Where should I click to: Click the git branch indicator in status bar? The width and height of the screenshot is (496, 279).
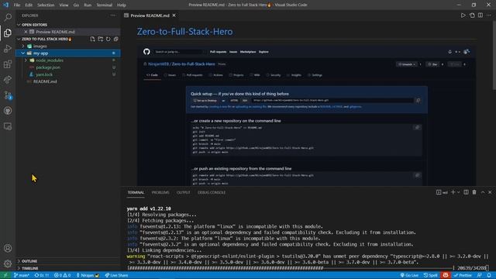tap(22, 275)
